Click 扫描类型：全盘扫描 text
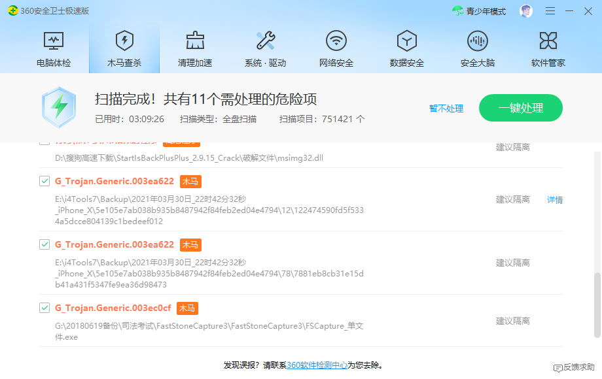The image size is (602, 379). [x=218, y=119]
